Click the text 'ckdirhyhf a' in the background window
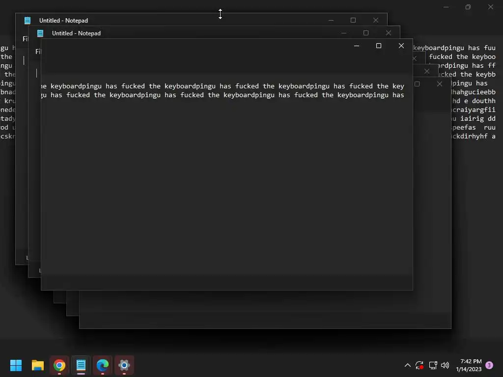The width and height of the screenshot is (503, 377). [x=474, y=136]
